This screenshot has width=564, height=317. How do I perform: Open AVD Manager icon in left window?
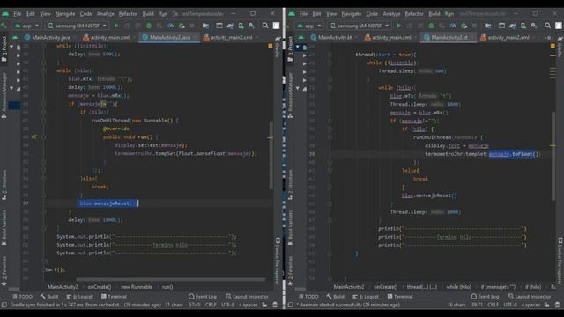241,26
